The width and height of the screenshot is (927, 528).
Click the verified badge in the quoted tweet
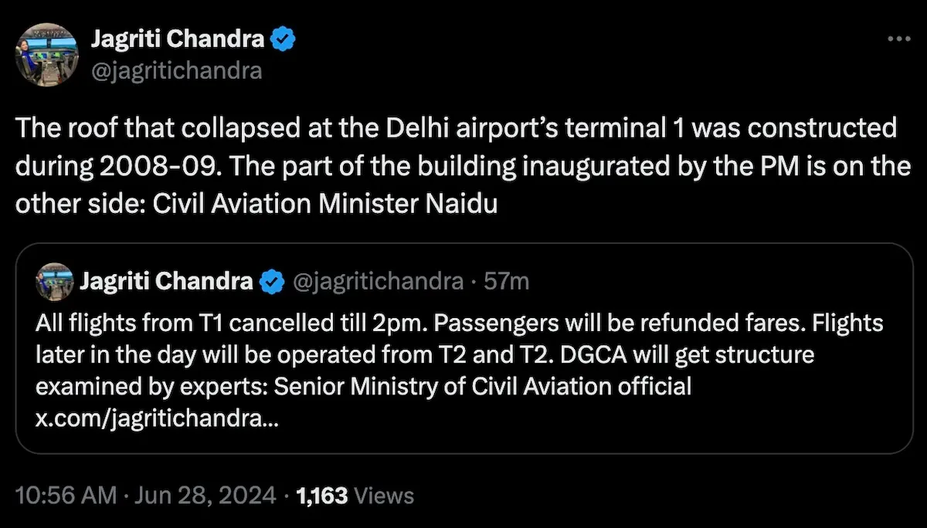(x=270, y=282)
